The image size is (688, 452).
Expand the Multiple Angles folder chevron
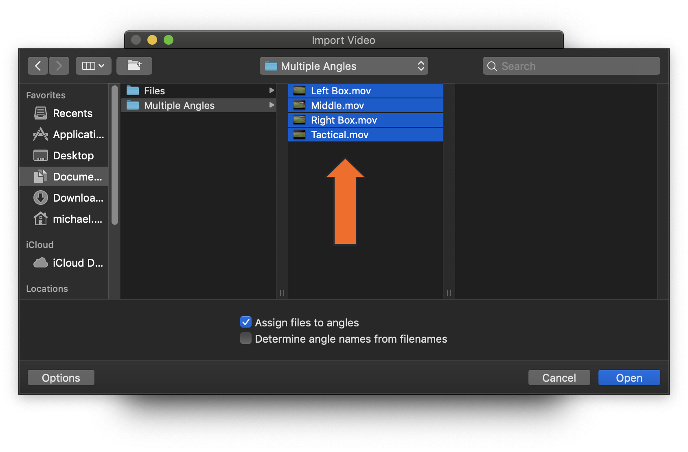tap(271, 105)
